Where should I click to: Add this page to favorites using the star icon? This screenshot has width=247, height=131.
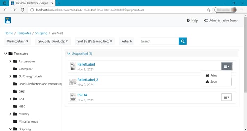[209, 10]
